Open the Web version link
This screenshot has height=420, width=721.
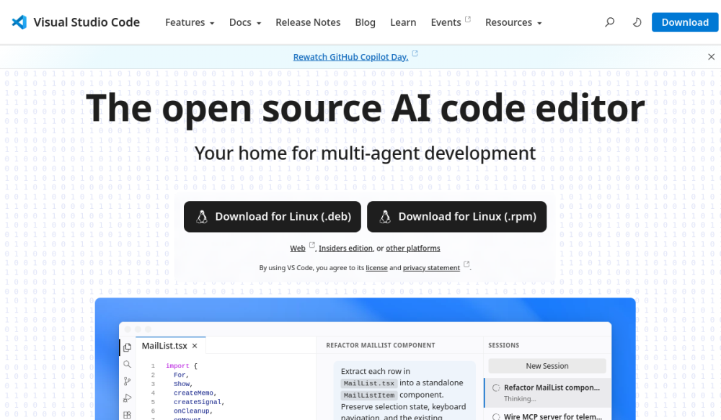click(298, 248)
